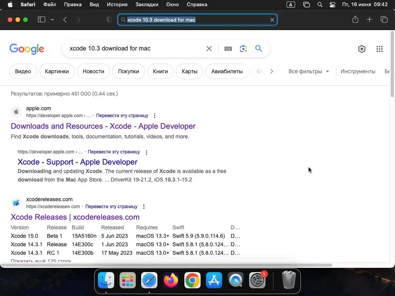This screenshot has height=296, width=395.
Task: Filter results by Новости
Action: tap(93, 71)
